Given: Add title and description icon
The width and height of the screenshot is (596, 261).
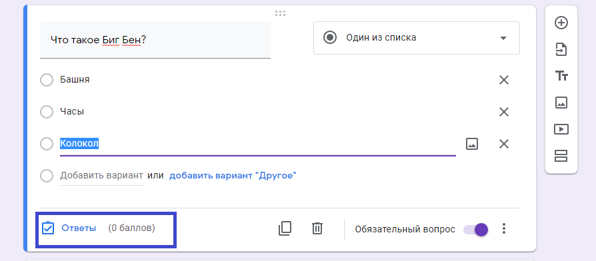Looking at the screenshot, I should tap(561, 77).
